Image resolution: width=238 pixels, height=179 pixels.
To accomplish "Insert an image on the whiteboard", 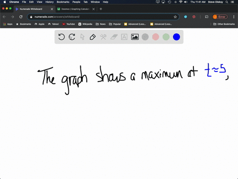I will click(x=135, y=37).
